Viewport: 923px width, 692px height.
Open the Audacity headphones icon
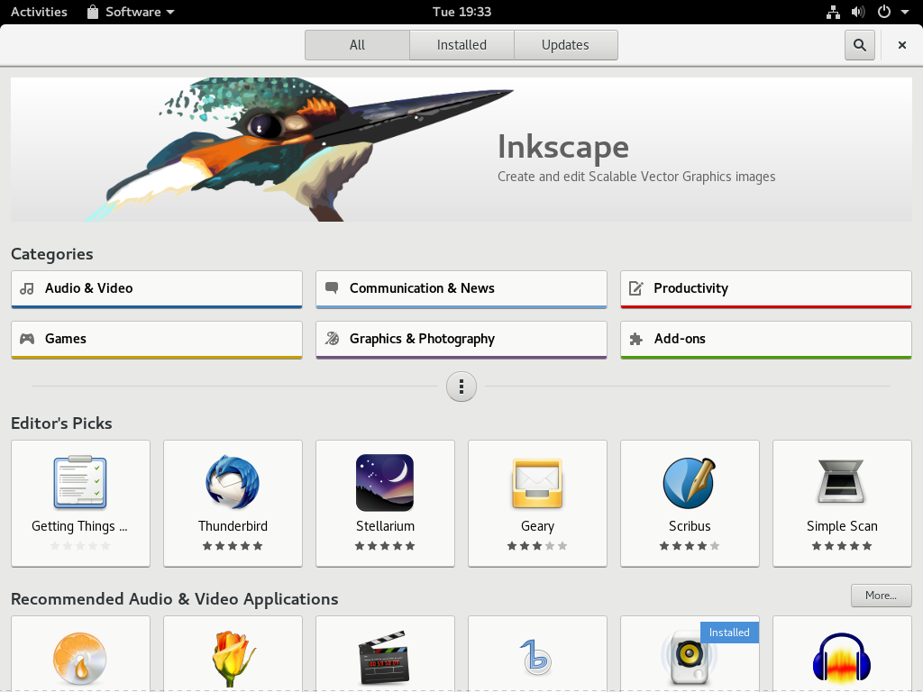842,659
